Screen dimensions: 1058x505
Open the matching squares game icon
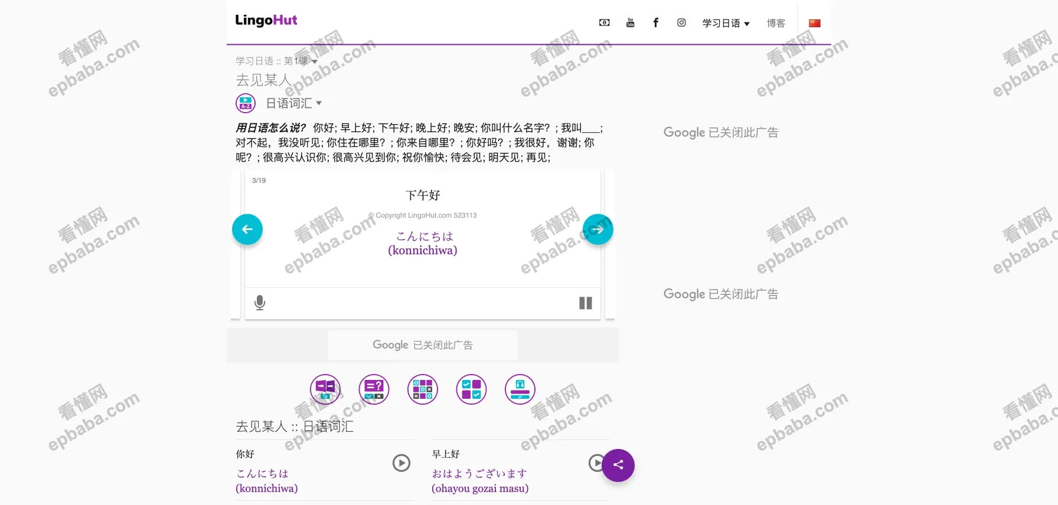coord(471,389)
